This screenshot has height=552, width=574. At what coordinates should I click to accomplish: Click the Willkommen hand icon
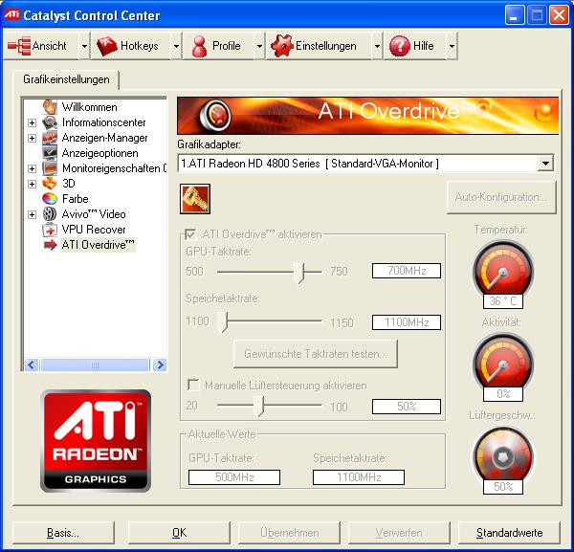(x=50, y=107)
